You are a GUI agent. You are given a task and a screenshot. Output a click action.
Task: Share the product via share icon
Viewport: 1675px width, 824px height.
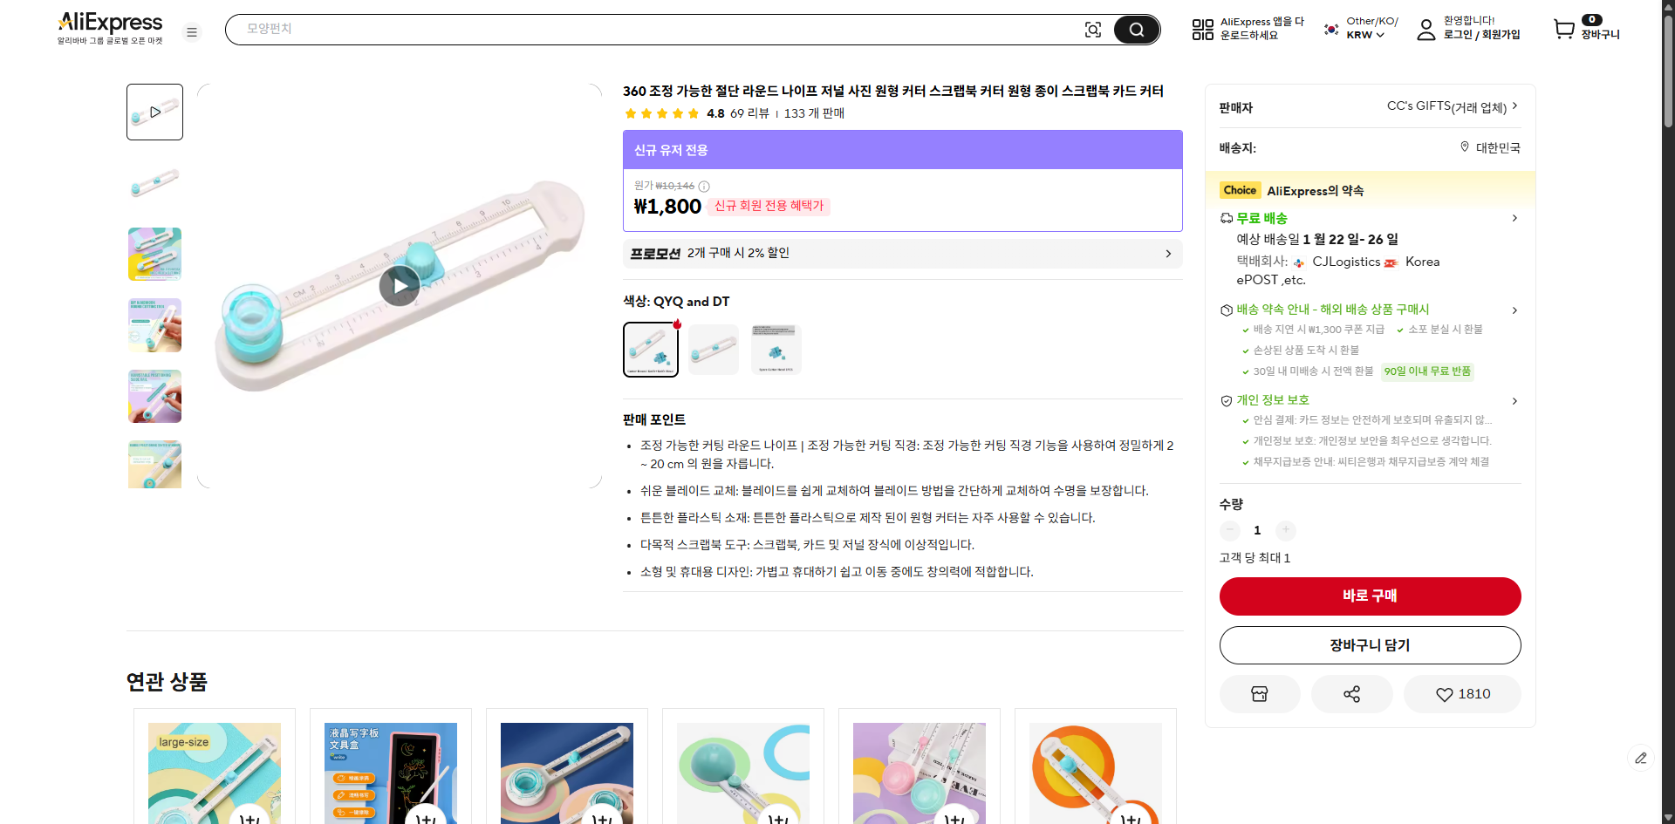pyautogui.click(x=1351, y=693)
